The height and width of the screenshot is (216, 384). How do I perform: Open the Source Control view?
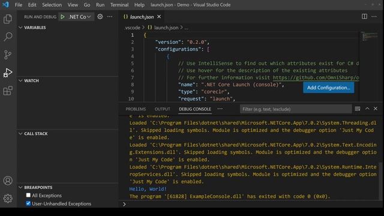coord(8,55)
